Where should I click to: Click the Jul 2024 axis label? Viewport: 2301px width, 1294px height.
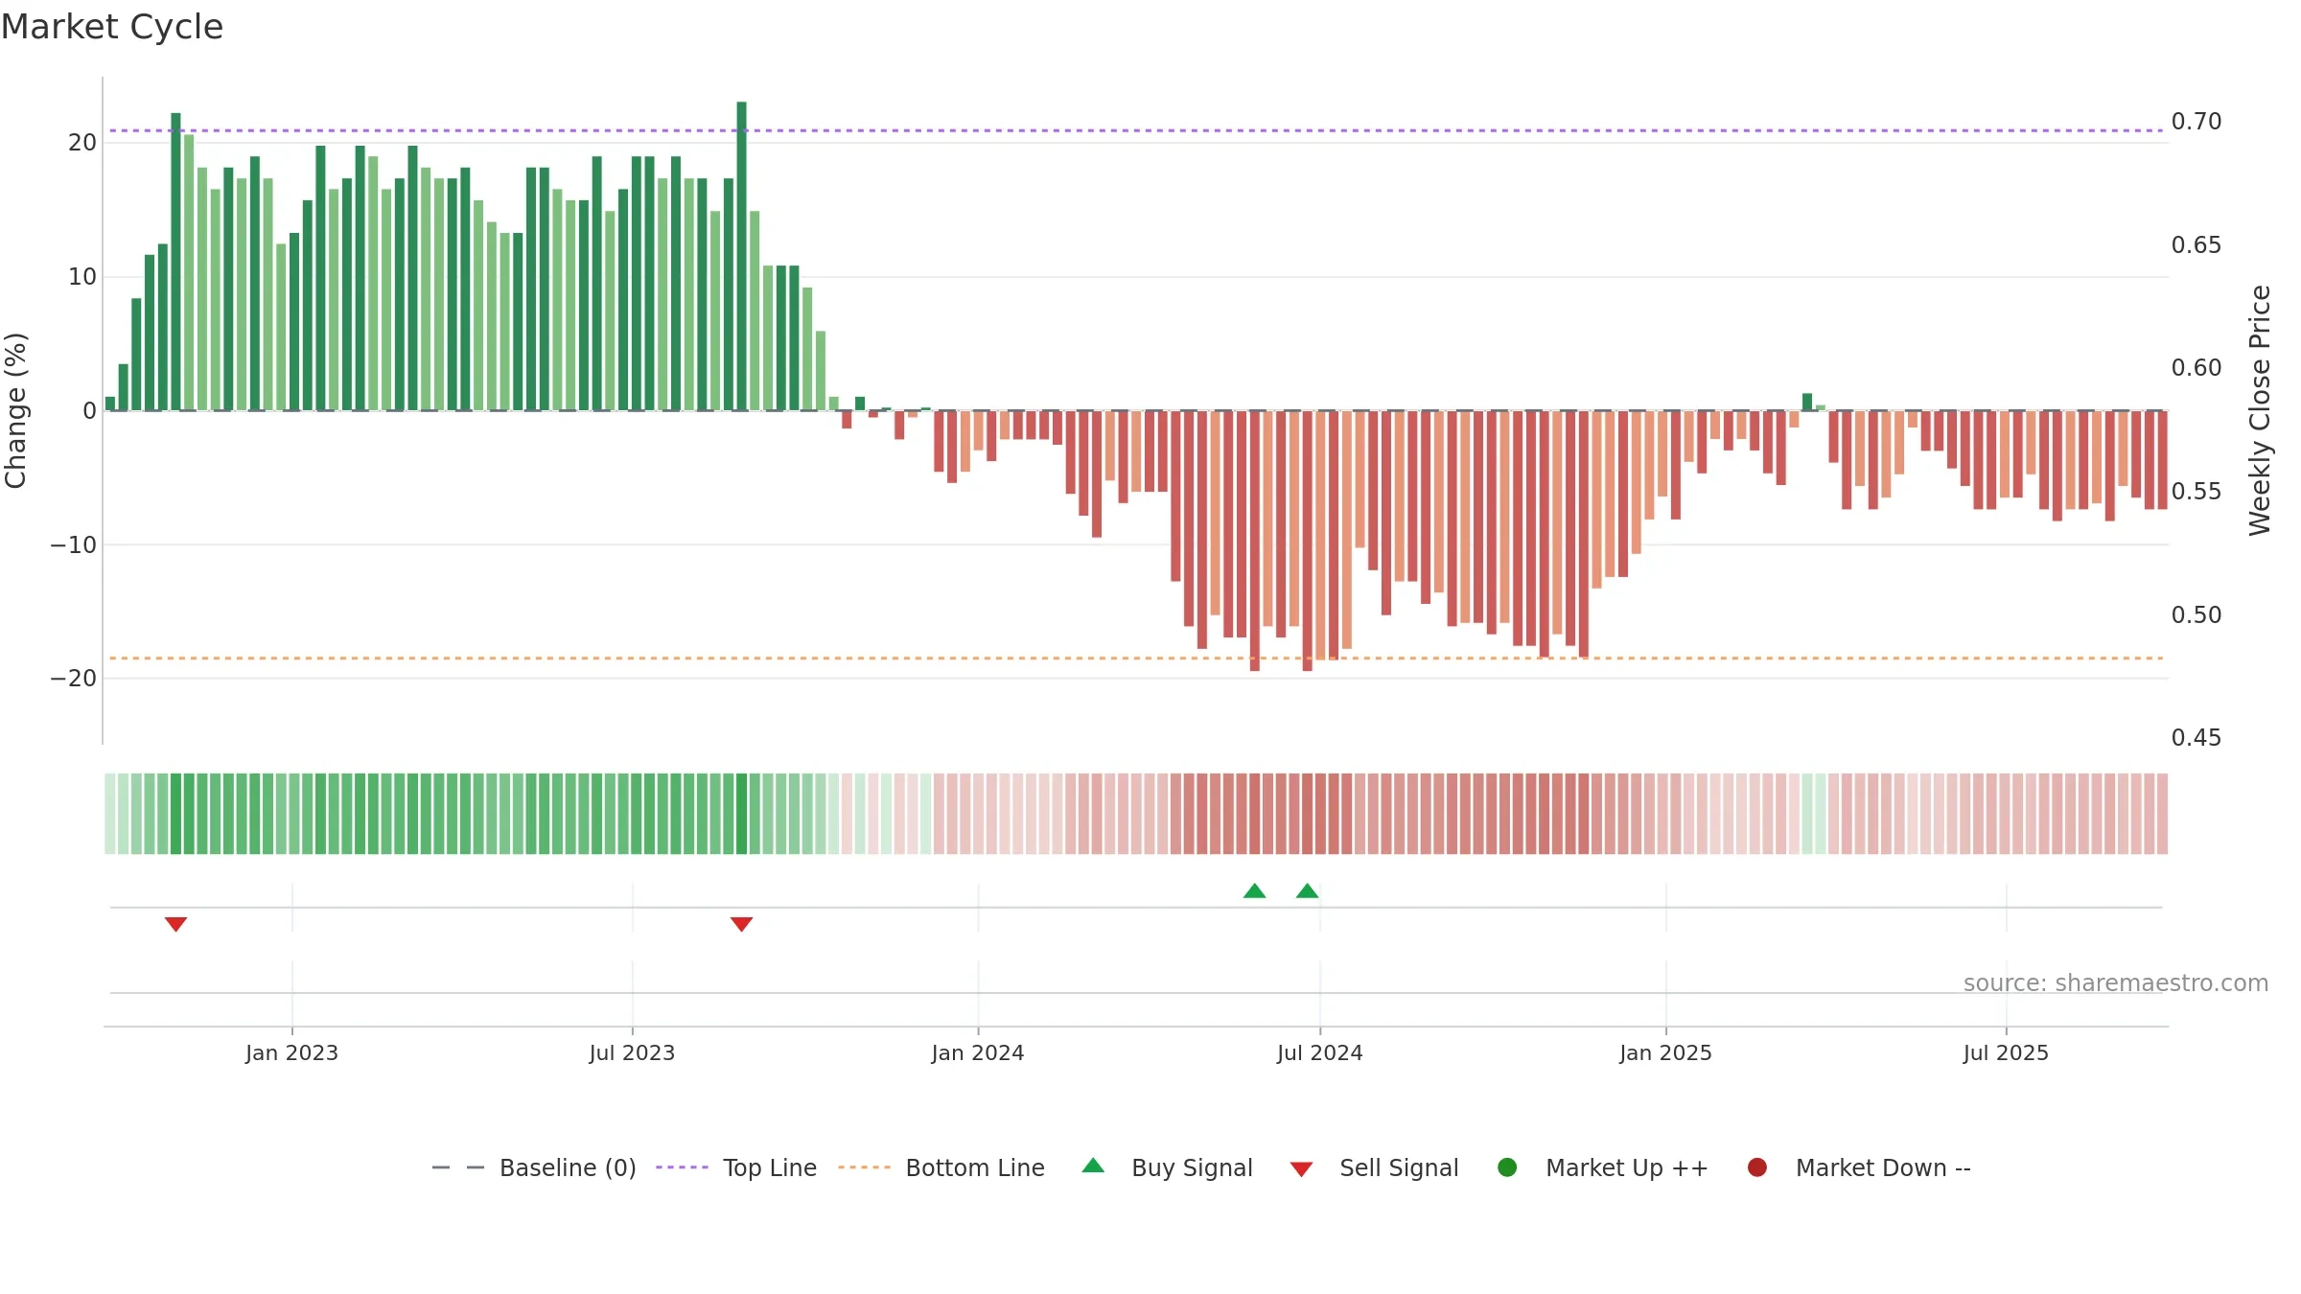coord(1319,1053)
